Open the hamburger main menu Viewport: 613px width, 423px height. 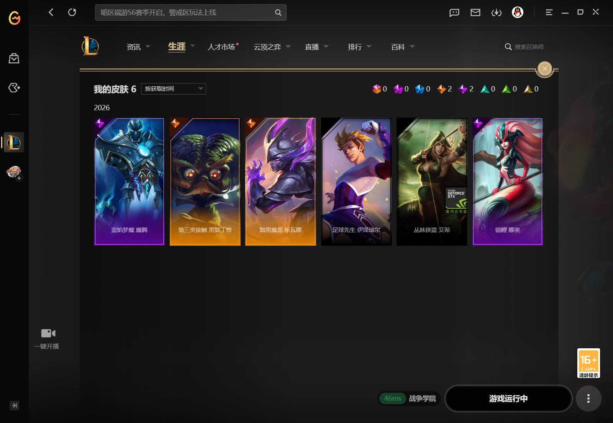coord(549,12)
